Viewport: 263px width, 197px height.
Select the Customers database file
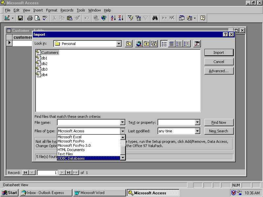point(47,53)
